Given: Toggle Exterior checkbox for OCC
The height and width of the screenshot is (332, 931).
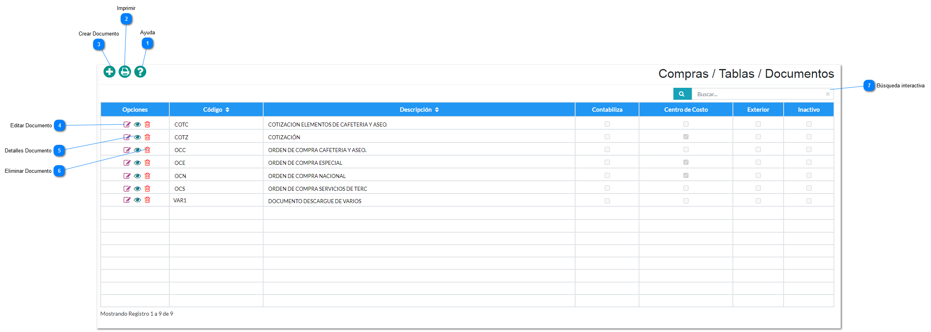Looking at the screenshot, I should [x=758, y=150].
